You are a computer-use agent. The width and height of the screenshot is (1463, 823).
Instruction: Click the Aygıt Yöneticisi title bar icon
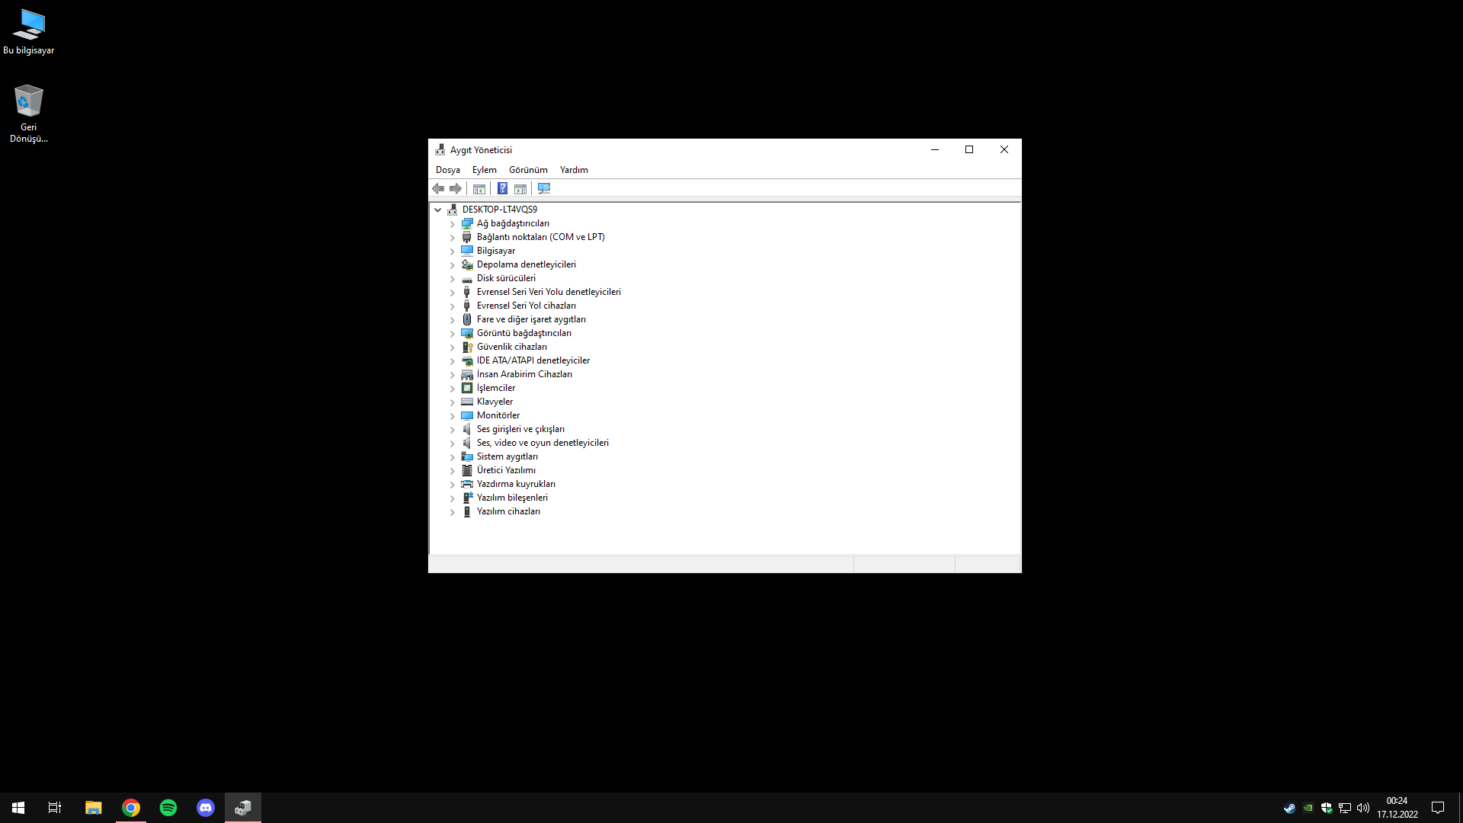pyautogui.click(x=440, y=150)
